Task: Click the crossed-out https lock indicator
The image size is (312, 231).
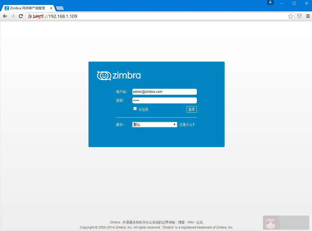Action: 30,16
